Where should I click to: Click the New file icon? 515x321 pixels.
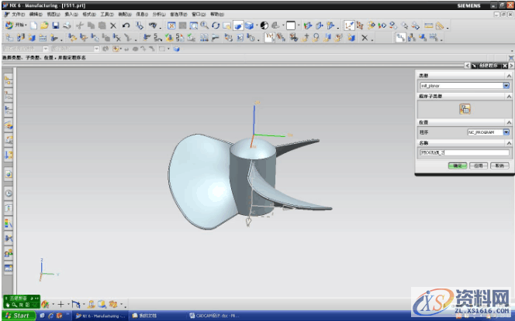pyautogui.click(x=34, y=26)
